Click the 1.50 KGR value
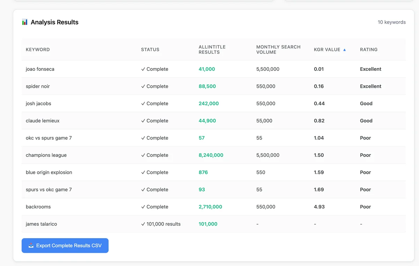The width and height of the screenshot is (419, 266). pos(319,155)
